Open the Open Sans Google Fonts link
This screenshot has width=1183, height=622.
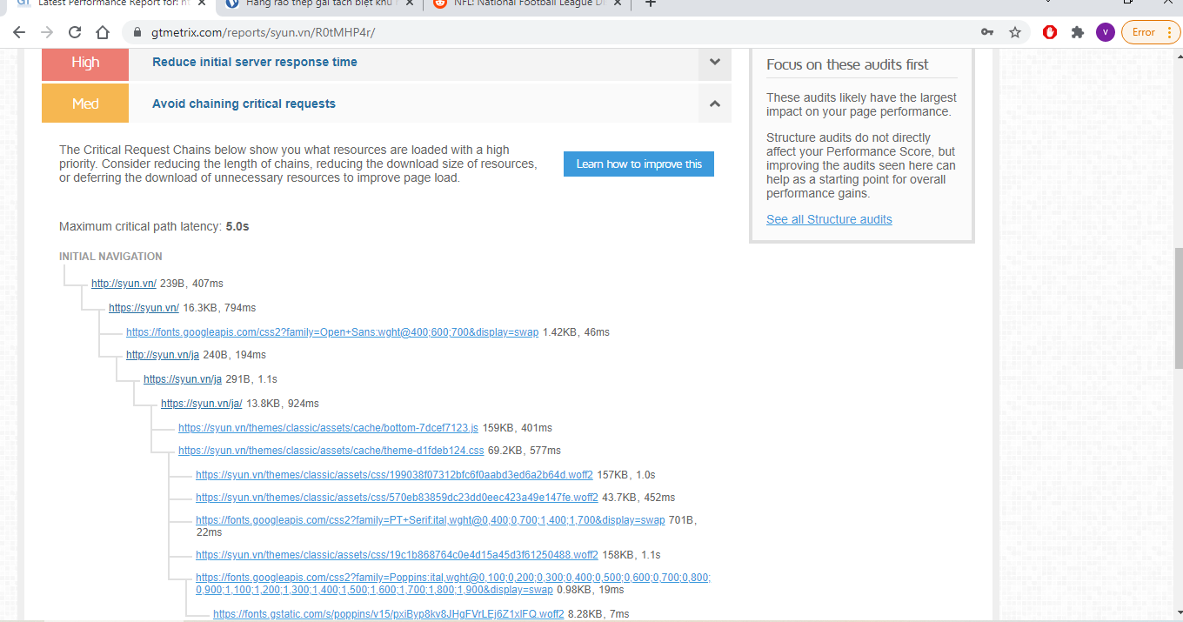pos(332,332)
